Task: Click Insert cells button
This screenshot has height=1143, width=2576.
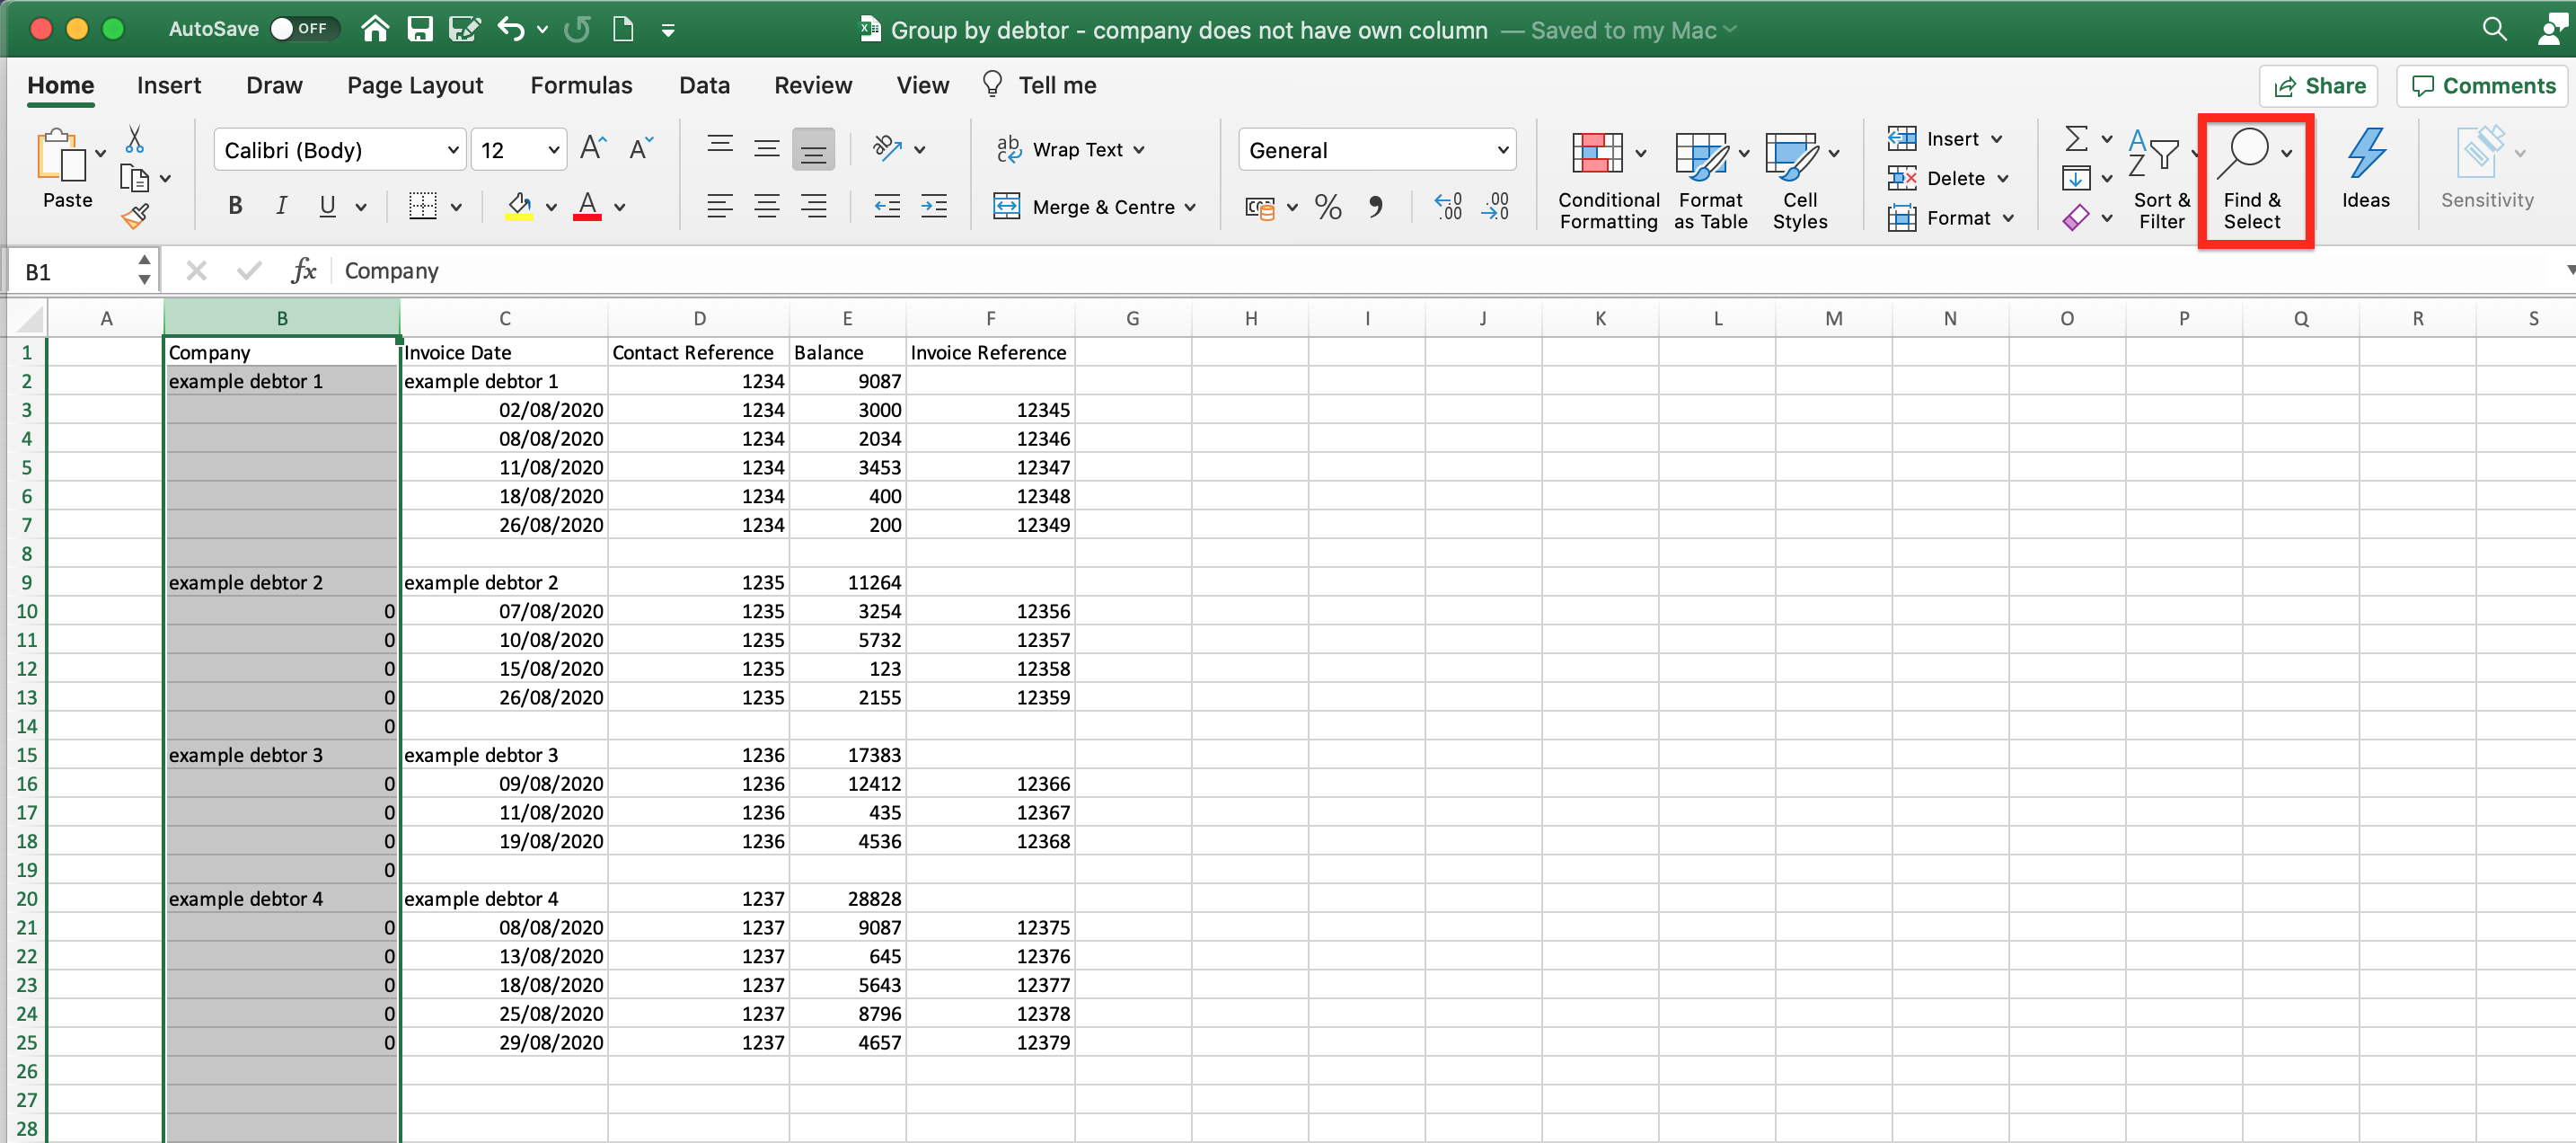Action: [x=1945, y=138]
